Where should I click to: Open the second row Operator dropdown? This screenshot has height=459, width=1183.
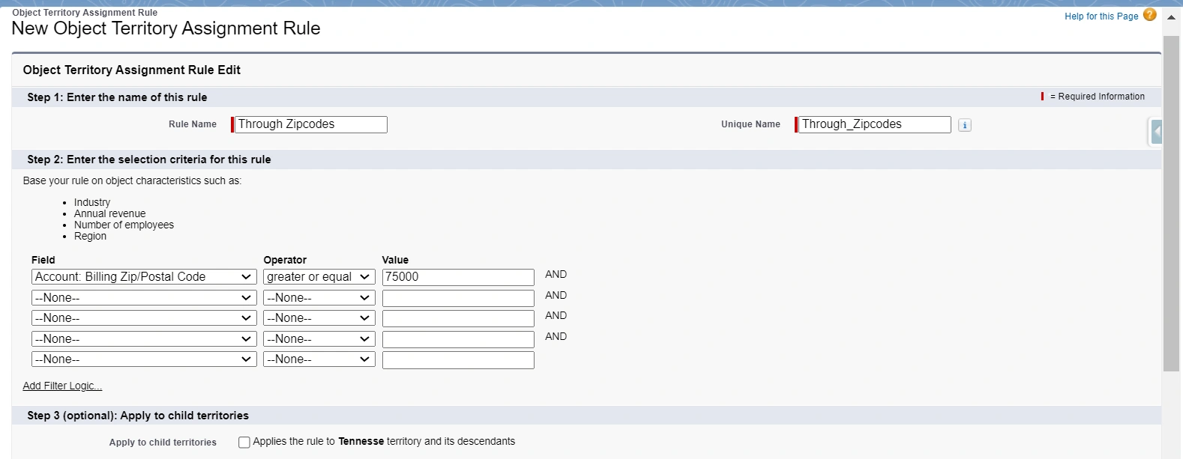tap(319, 298)
